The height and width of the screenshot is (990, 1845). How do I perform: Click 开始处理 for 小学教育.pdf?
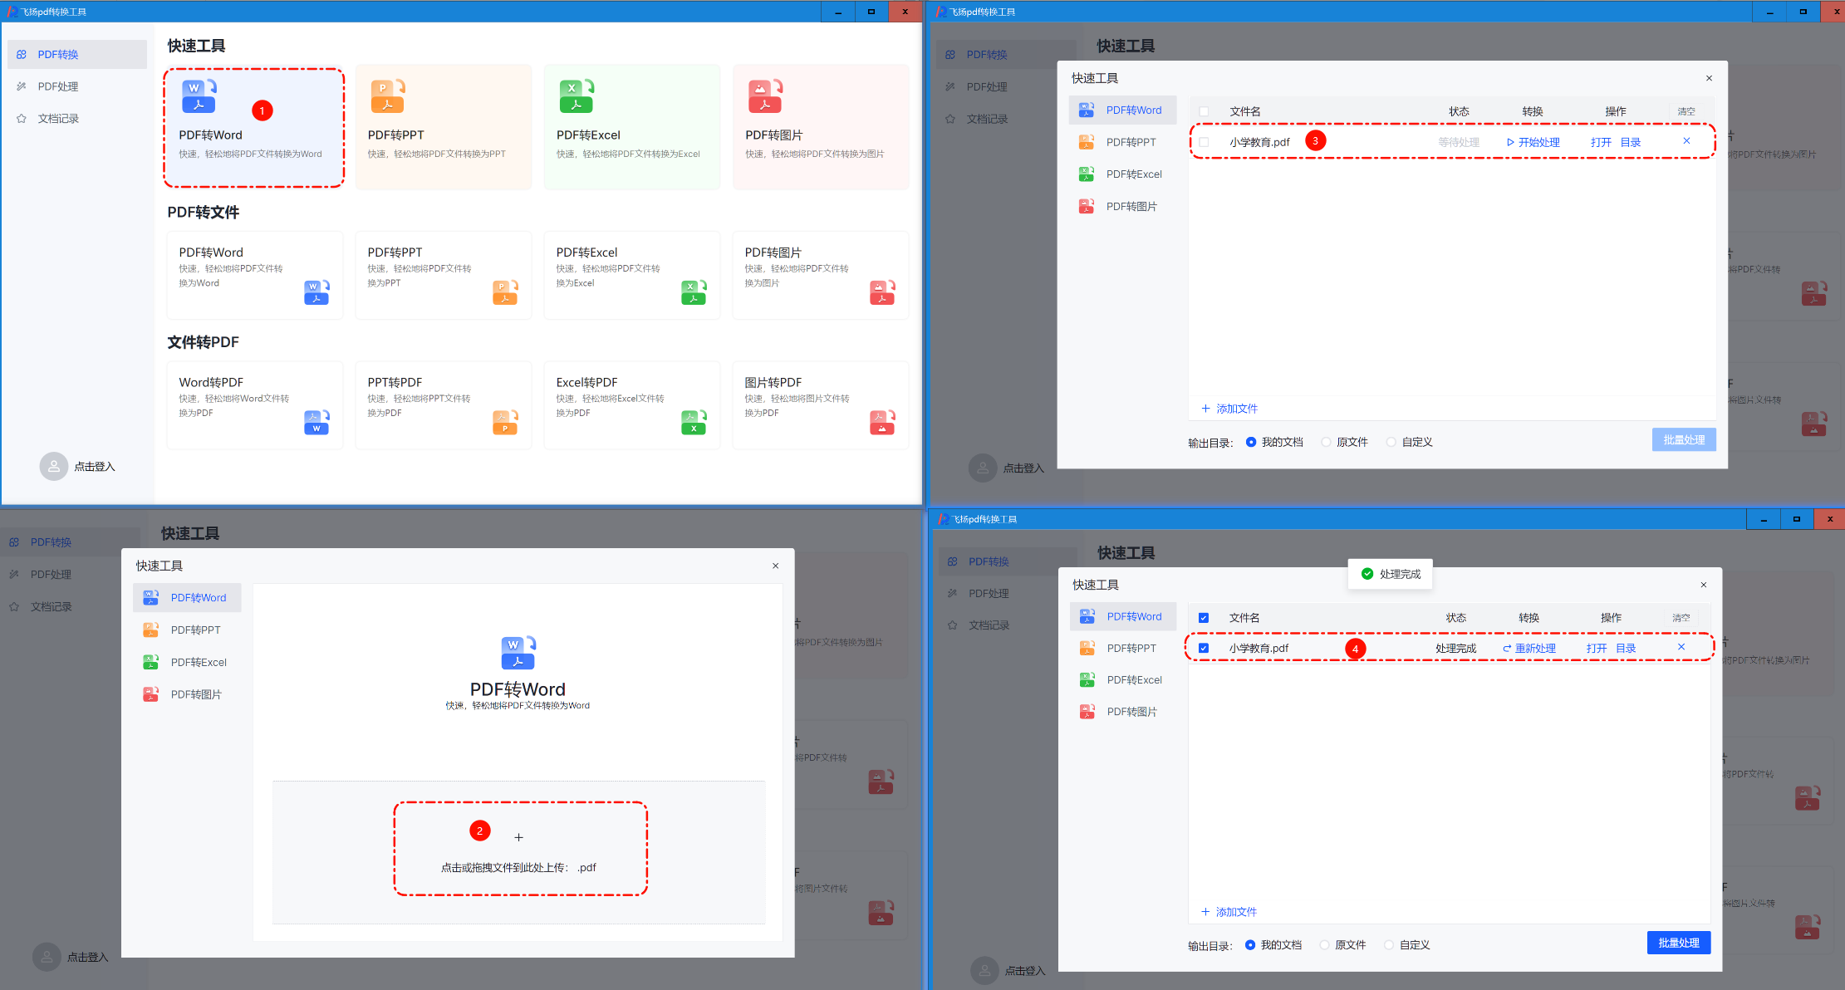[1533, 142]
